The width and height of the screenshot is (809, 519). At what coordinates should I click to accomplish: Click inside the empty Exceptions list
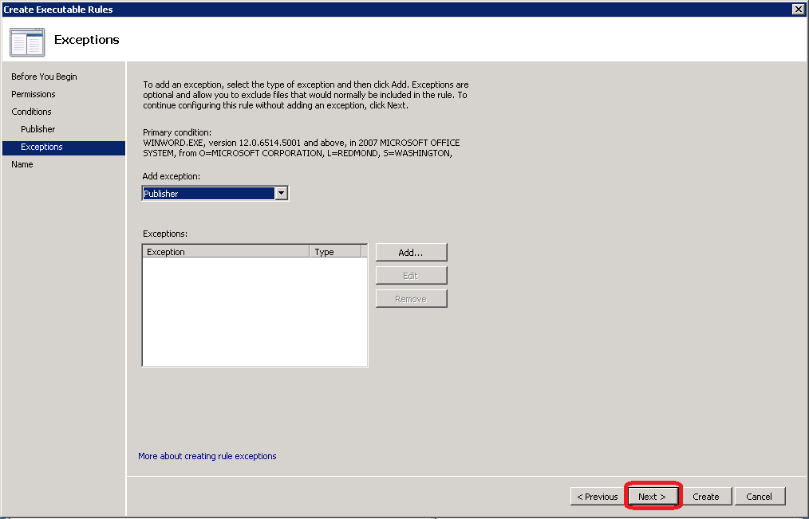coord(254,311)
